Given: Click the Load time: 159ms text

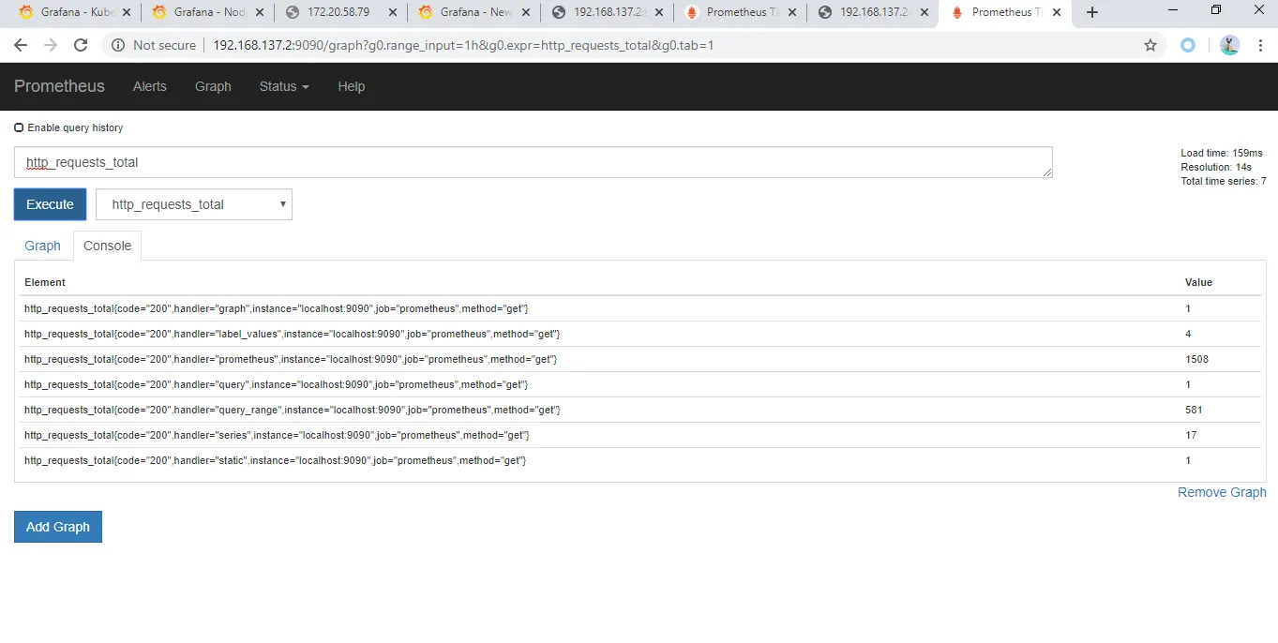Looking at the screenshot, I should pyautogui.click(x=1222, y=153).
